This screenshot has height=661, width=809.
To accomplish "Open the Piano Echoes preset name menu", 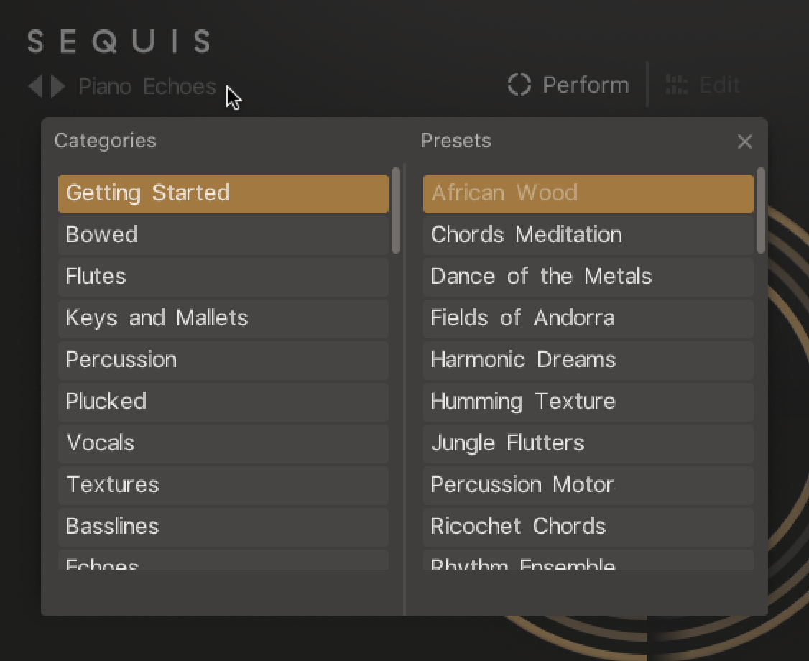I will click(146, 86).
